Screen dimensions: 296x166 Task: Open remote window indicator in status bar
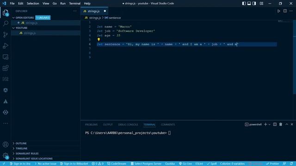(x=4, y=164)
